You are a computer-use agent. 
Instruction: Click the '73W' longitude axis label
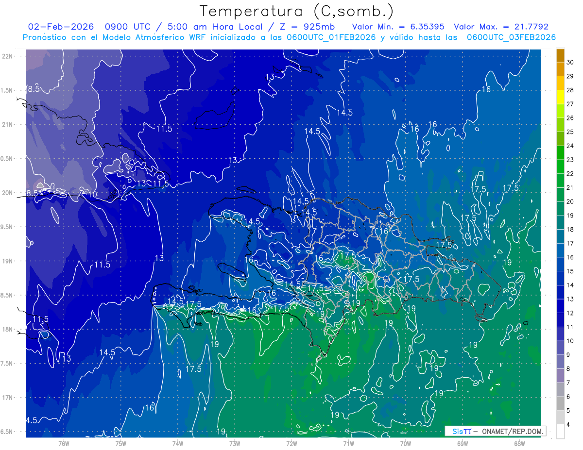point(235,444)
